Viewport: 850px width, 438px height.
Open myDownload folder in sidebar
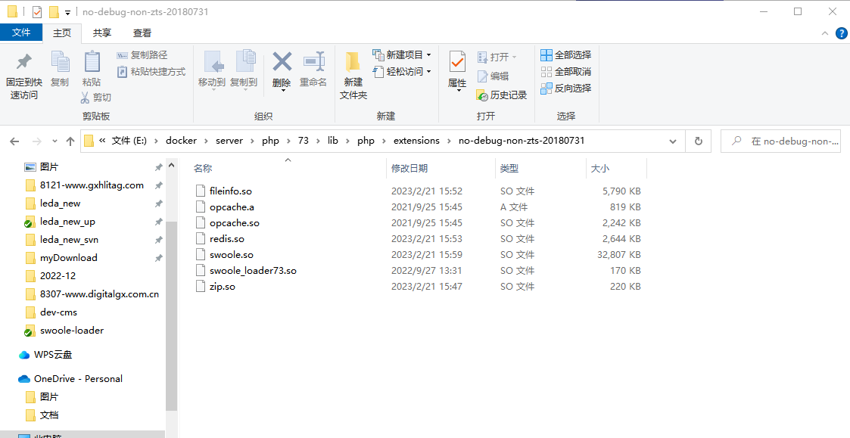click(x=68, y=258)
